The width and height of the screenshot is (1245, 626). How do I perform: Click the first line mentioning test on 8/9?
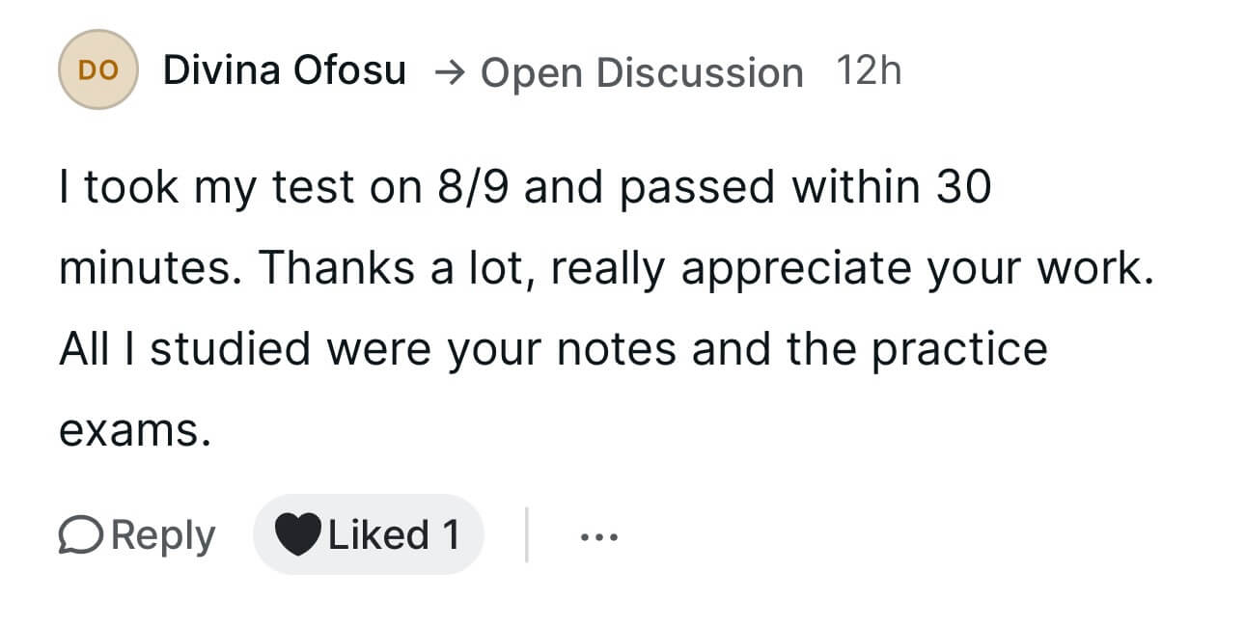525,187
